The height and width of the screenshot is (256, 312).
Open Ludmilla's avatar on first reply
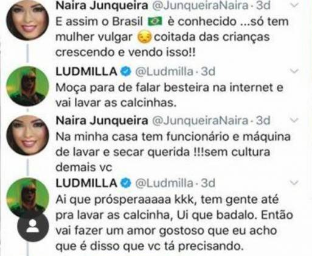pos(27,86)
